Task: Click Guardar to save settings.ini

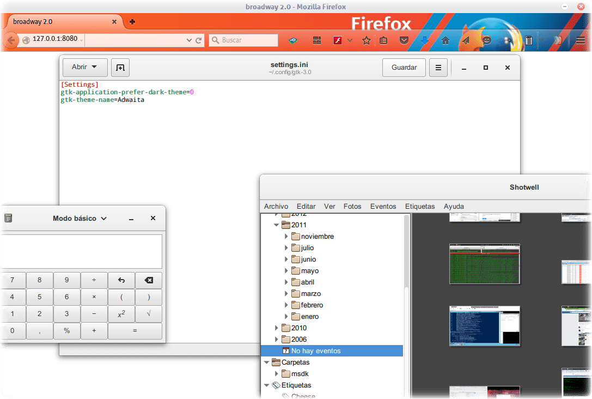Action: coord(404,68)
